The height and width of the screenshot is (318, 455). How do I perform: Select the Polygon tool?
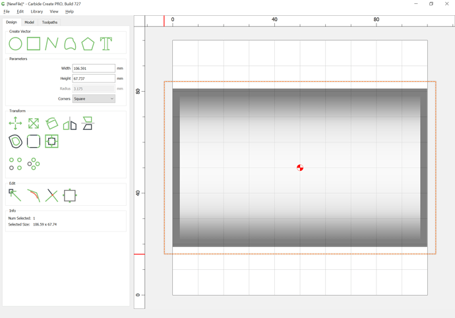click(x=88, y=44)
